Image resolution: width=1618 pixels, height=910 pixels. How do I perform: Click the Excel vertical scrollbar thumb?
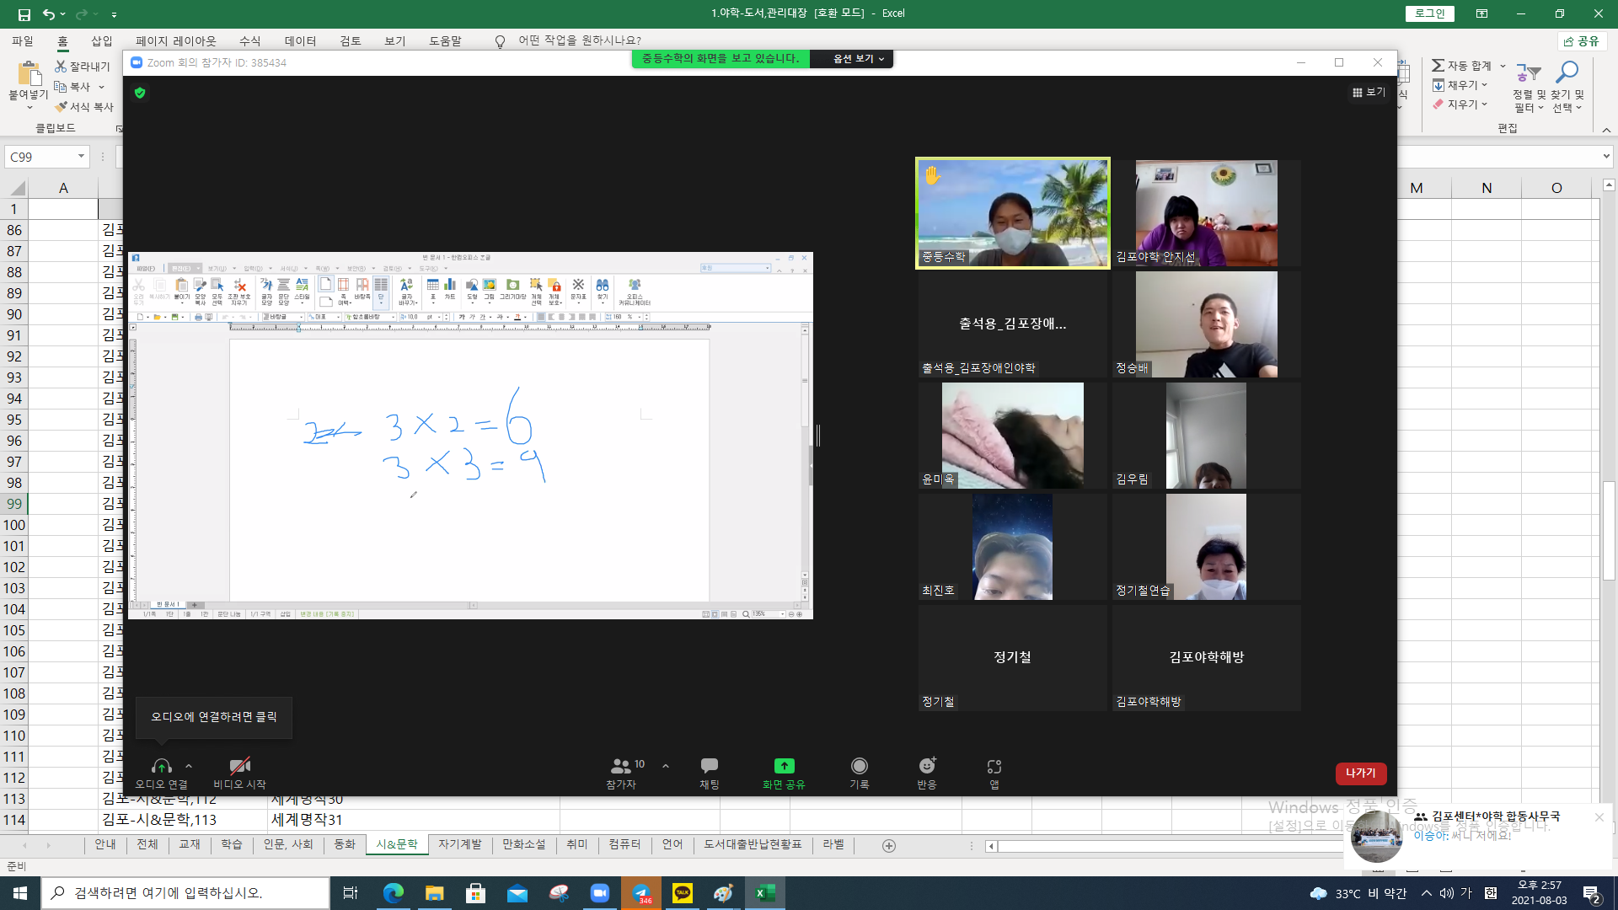pyautogui.click(x=1609, y=530)
